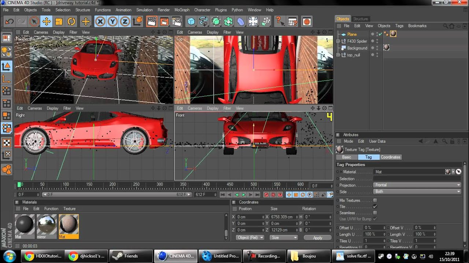Open Texture menu in Materials panel
This screenshot has height=263, width=469.
click(x=70, y=209)
